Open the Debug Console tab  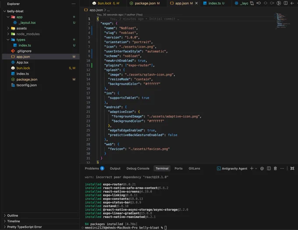[x=138, y=168]
